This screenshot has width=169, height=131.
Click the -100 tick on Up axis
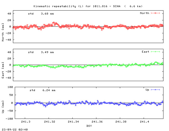click(9, 119)
